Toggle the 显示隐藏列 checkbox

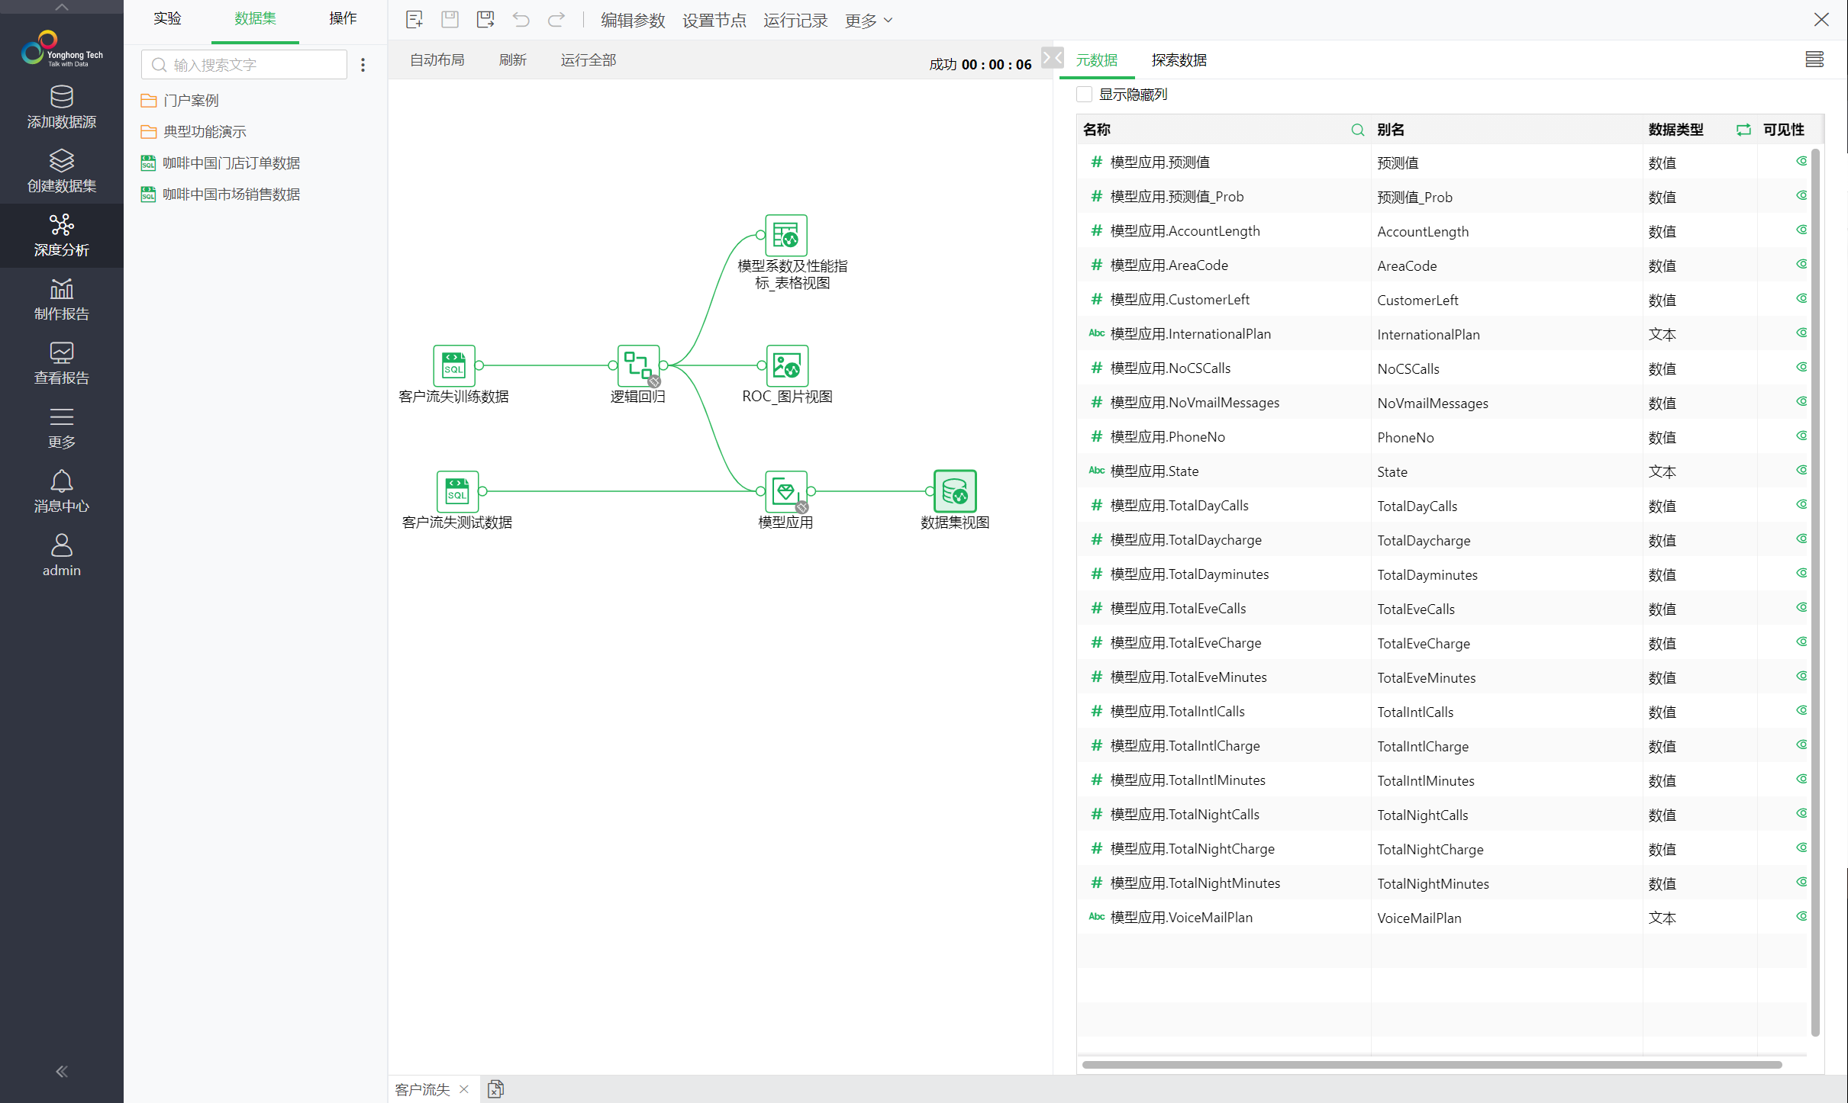tap(1084, 95)
